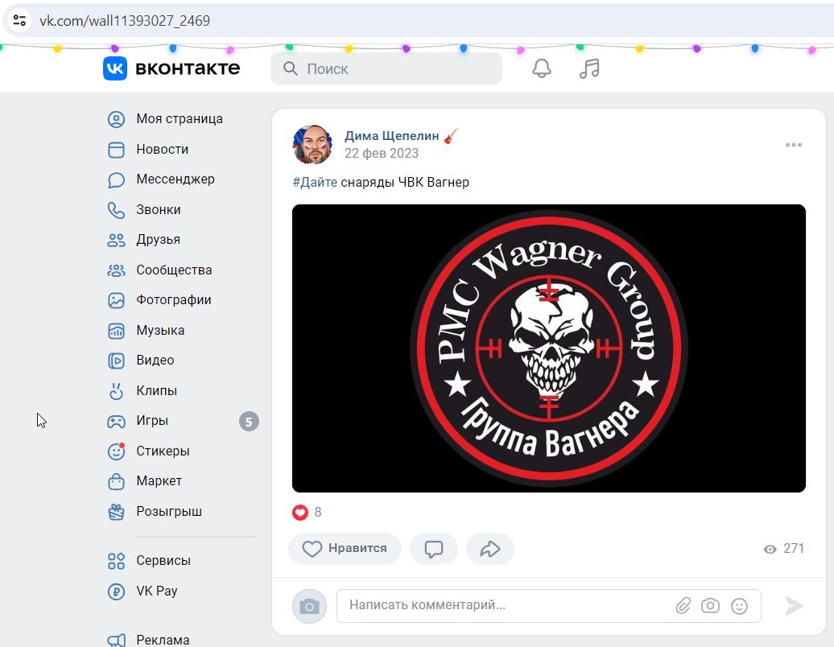The height and width of the screenshot is (647, 834).
Task: Send the comment with the arrow icon
Action: tap(794, 605)
